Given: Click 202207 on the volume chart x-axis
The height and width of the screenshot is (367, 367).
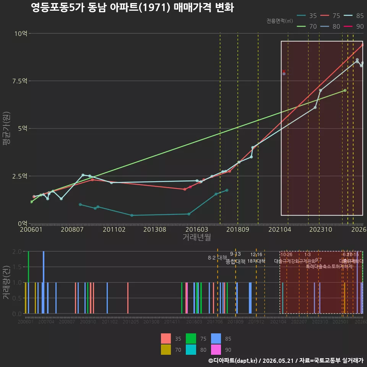Looking at the screenshot, I should 299,322.
